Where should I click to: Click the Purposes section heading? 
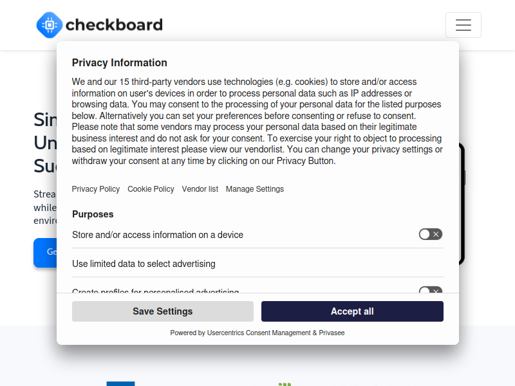pyautogui.click(x=93, y=214)
